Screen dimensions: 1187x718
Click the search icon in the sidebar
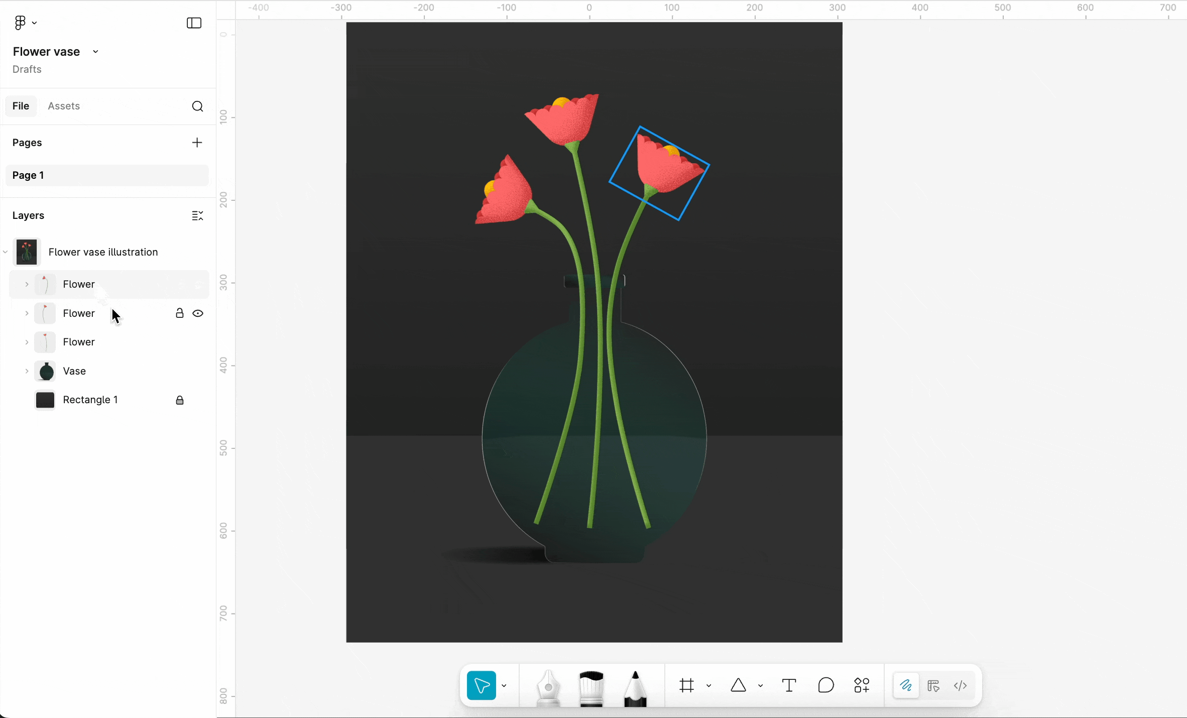197,106
